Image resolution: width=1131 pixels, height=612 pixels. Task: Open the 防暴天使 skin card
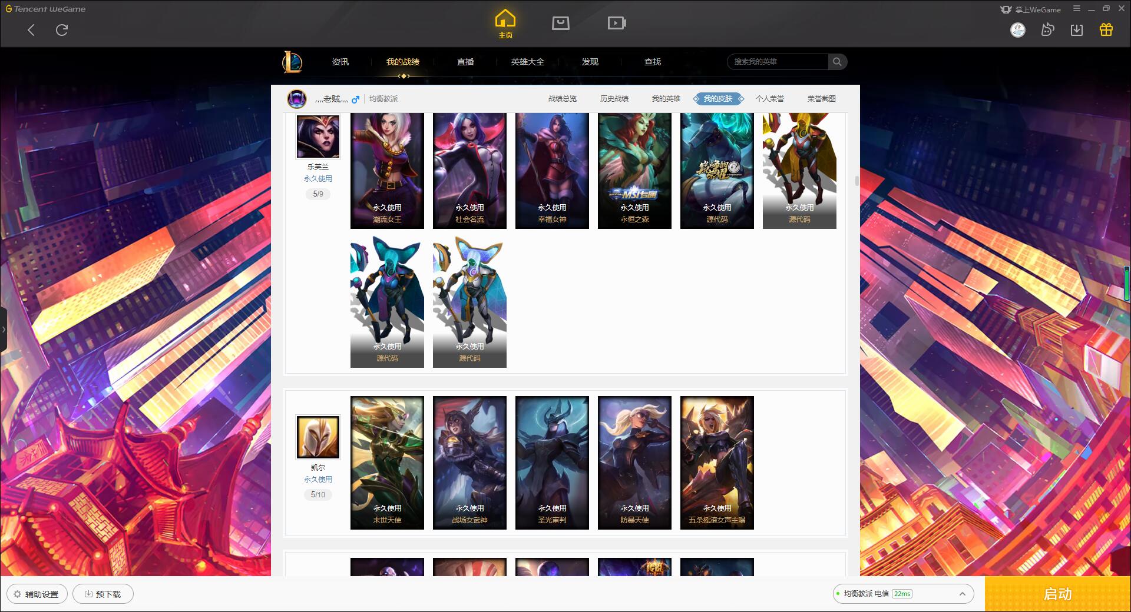(634, 463)
